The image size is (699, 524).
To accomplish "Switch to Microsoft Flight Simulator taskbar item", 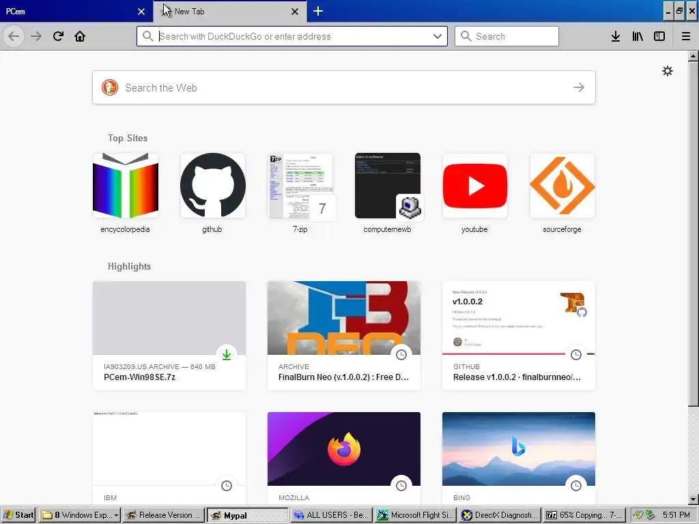I will point(416,515).
